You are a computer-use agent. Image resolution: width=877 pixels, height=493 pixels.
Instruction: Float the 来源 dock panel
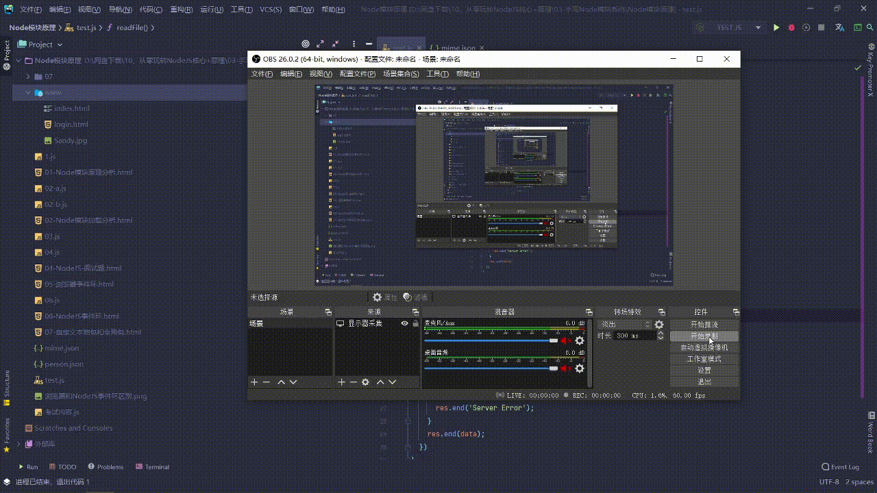point(415,312)
